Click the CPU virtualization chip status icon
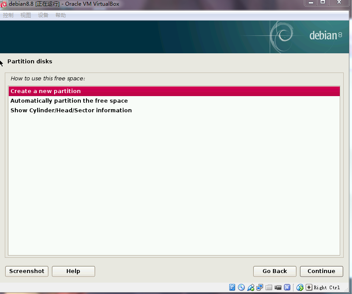This screenshot has height=294, width=352. tap(287, 287)
